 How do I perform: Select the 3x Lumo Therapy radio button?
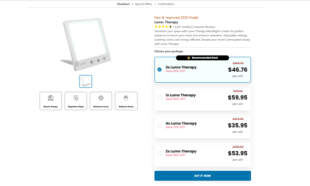click(x=159, y=70)
